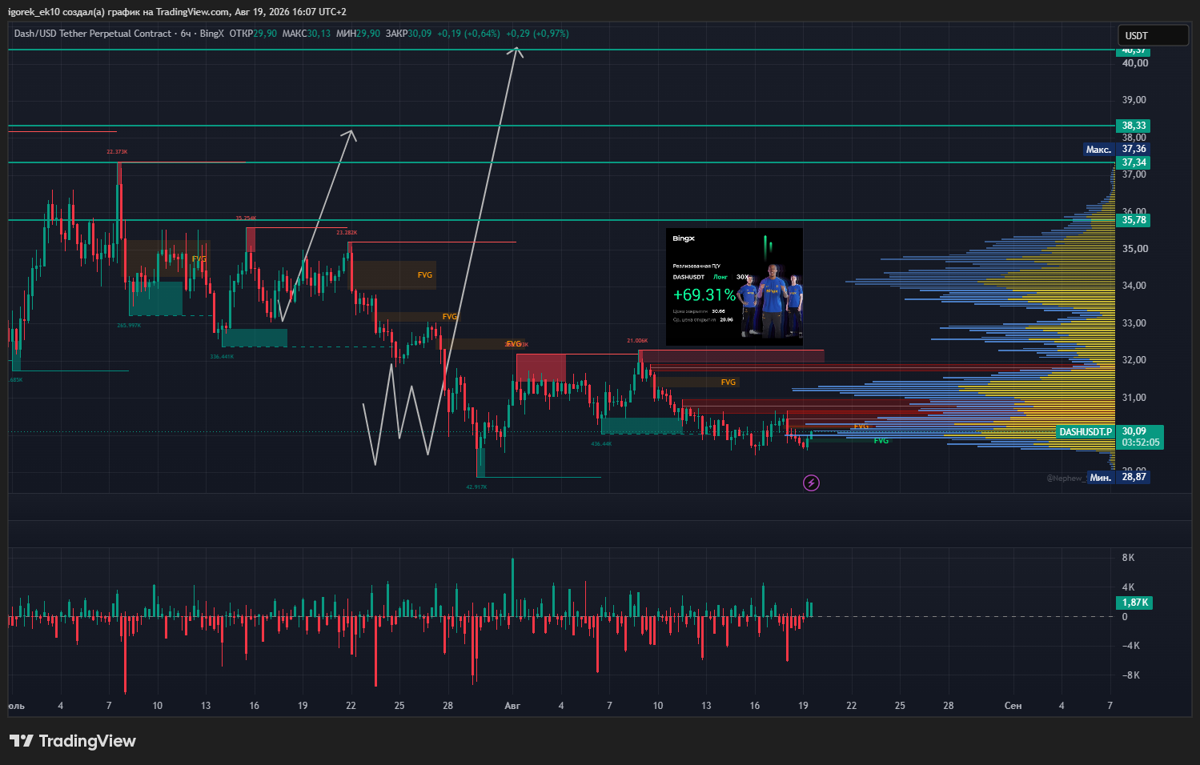Click the 21.006K volume annotation
This screenshot has width=1200, height=765.
[x=637, y=341]
